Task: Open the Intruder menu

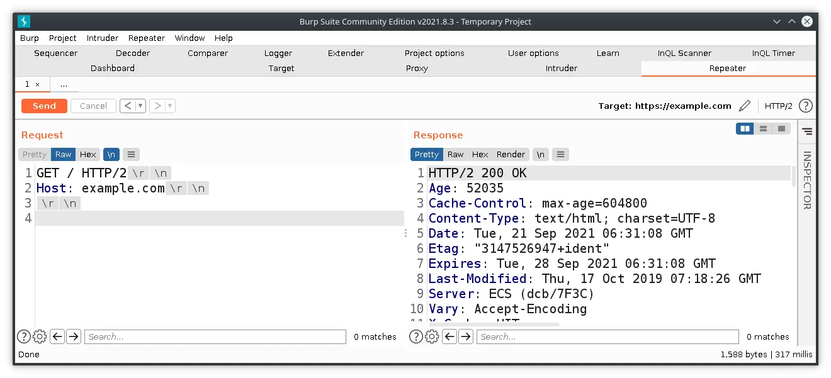Action: pyautogui.click(x=103, y=38)
